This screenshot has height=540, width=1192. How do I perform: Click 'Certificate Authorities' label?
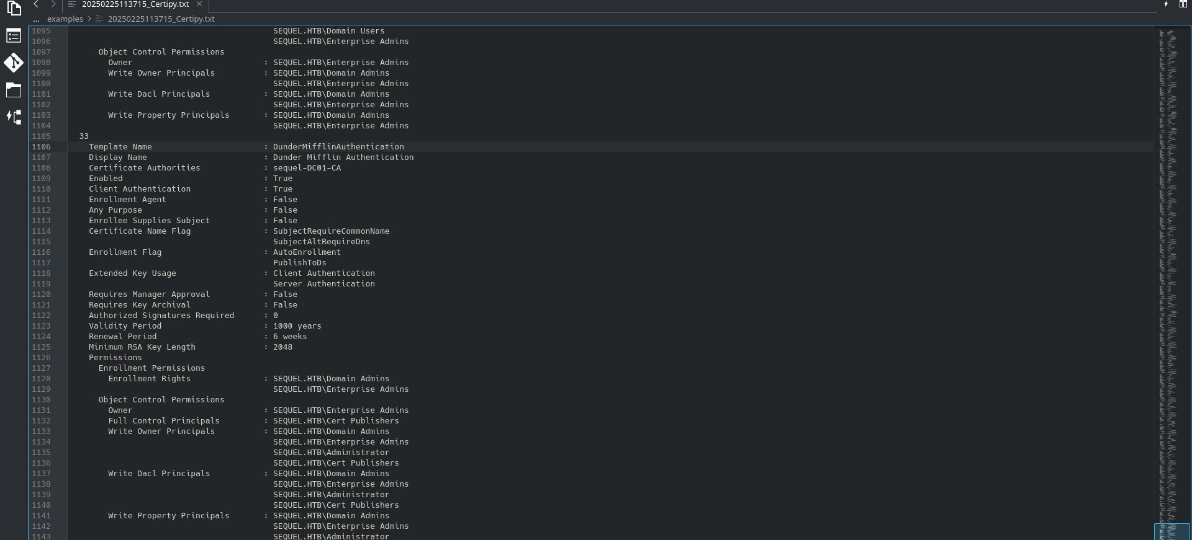pos(145,168)
